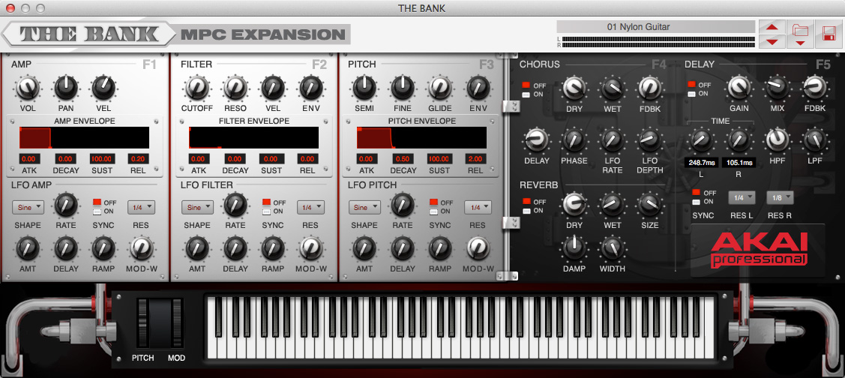Click the preset down arrow button

(x=772, y=41)
